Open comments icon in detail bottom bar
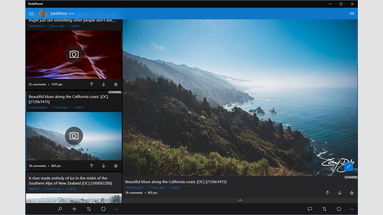Screen dimensions: 383x215 (309, 209)
